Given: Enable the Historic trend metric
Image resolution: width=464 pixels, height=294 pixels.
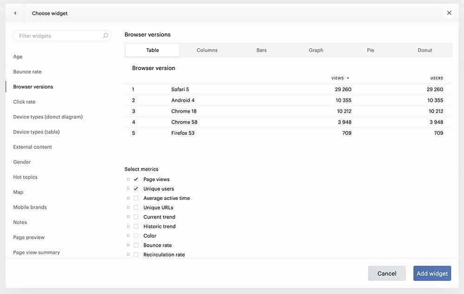Looking at the screenshot, I should 136,226.
